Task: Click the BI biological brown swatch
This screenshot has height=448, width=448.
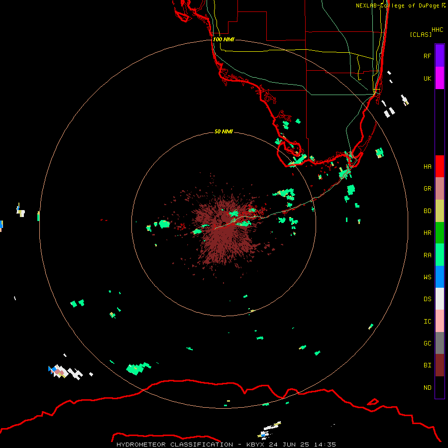Action: pos(440,365)
